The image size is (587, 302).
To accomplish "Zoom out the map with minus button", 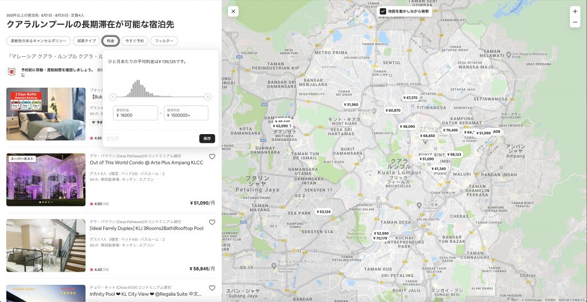I will (575, 22).
